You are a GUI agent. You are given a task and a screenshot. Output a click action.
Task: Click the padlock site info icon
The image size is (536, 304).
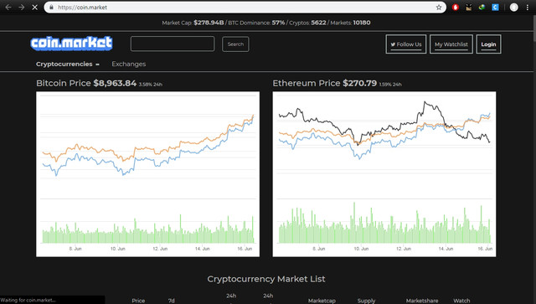51,8
